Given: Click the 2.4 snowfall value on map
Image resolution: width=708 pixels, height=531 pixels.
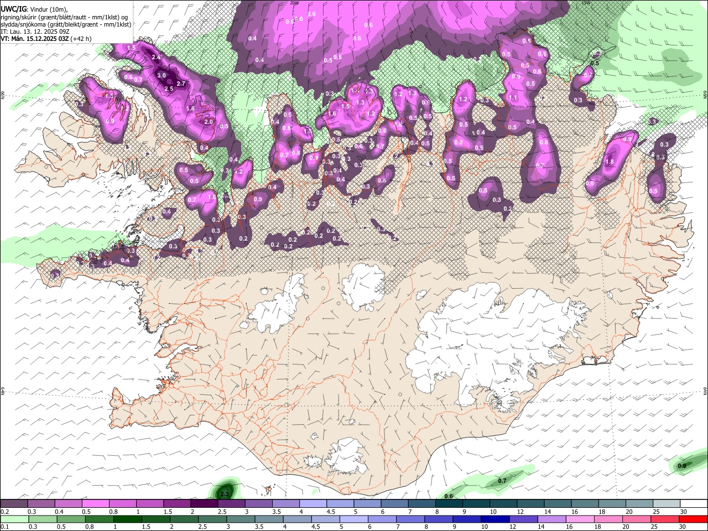Looking at the screenshot, I should tap(156, 57).
